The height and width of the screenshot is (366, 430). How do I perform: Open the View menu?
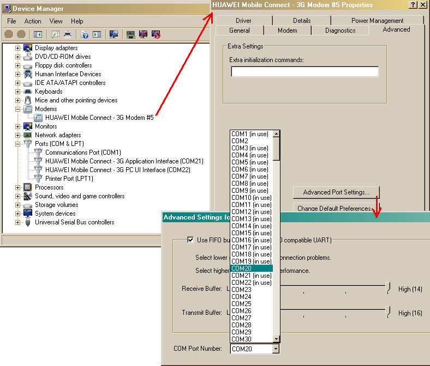click(x=56, y=21)
